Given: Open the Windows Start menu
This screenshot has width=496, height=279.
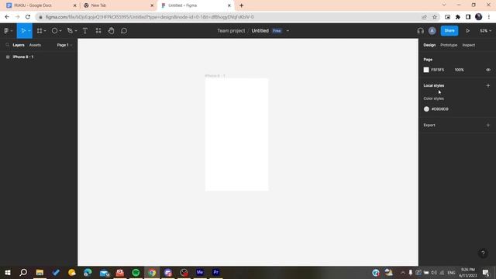Looking at the screenshot, I should coord(8,272).
